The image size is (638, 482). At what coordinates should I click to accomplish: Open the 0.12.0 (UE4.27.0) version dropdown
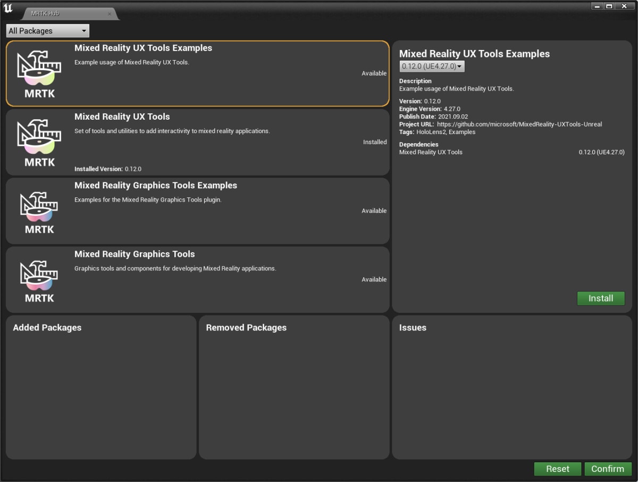pyautogui.click(x=432, y=67)
